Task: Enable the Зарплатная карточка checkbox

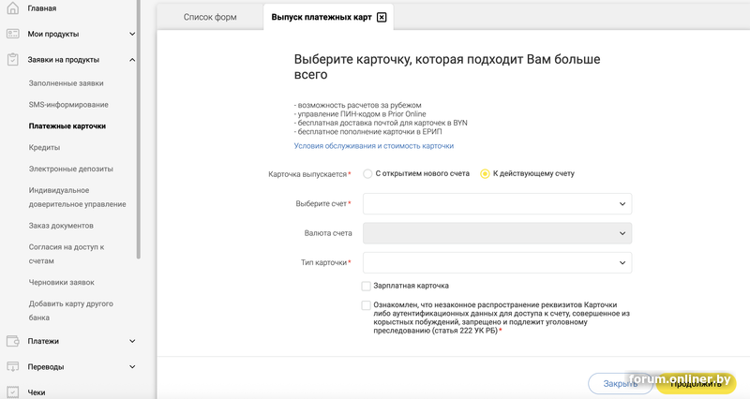Action: point(367,286)
